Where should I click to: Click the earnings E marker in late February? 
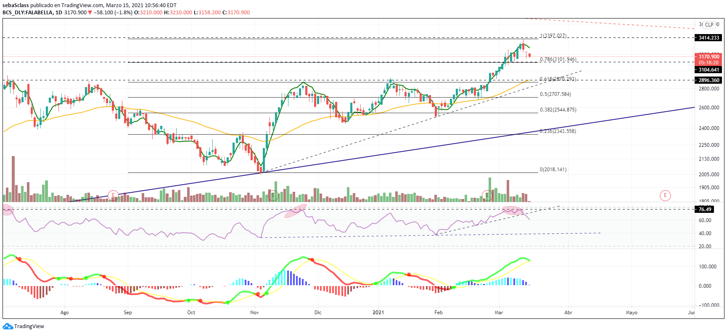point(487,195)
